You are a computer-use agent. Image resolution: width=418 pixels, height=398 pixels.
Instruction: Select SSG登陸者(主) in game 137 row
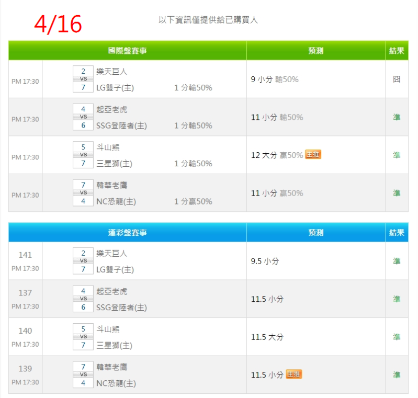[121, 308]
